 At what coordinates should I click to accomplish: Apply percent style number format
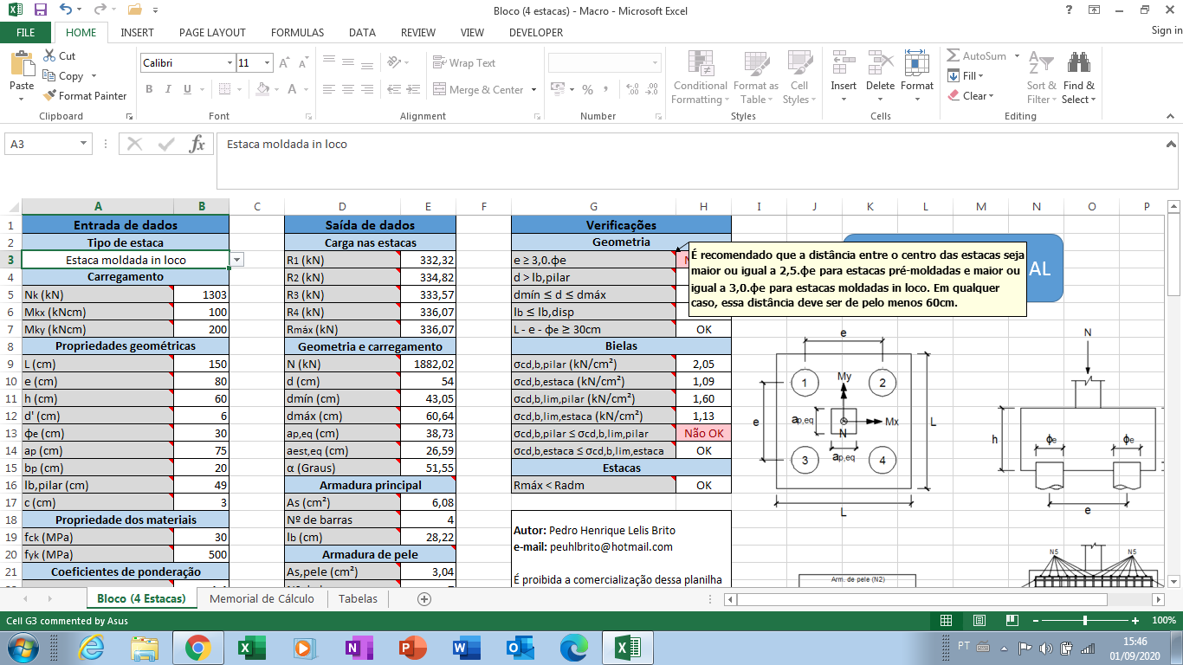(588, 89)
